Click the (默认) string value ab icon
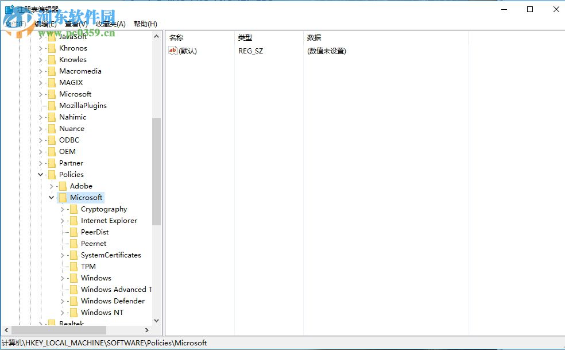565x350 pixels. point(172,51)
